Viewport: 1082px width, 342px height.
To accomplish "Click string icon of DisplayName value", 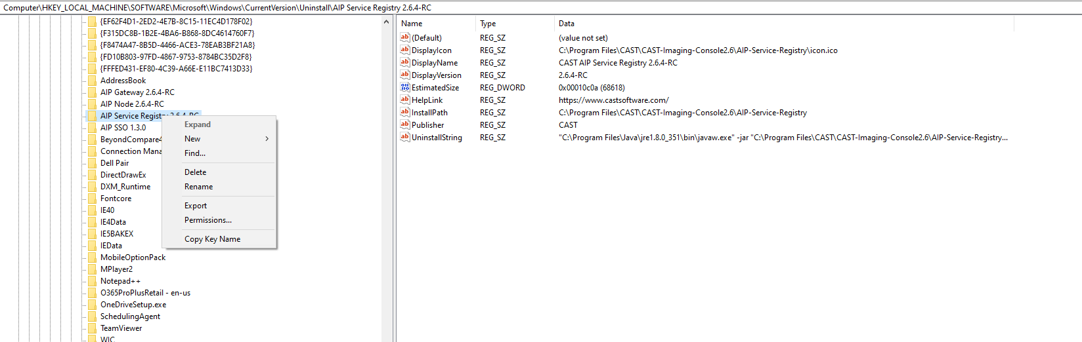I will pos(405,62).
